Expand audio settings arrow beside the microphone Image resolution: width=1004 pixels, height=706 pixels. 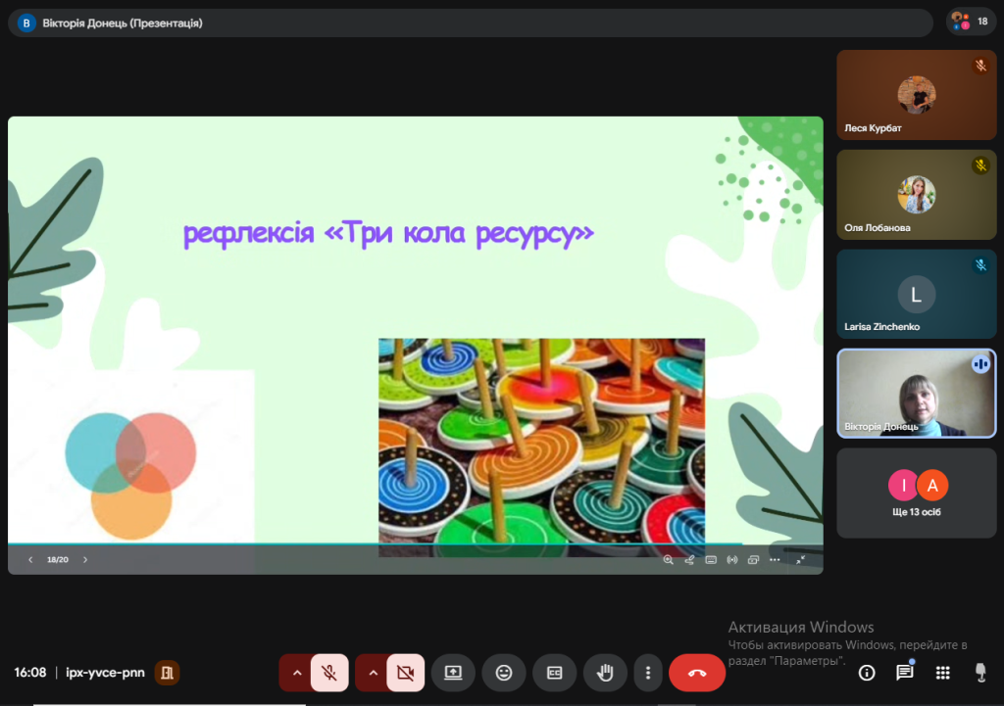pyautogui.click(x=297, y=673)
